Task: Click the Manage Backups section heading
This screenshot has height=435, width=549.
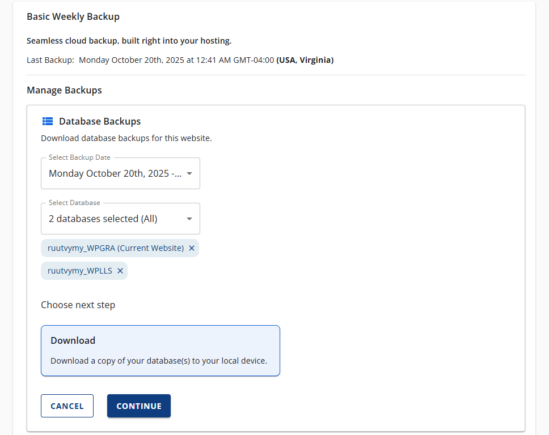Action: pos(64,90)
